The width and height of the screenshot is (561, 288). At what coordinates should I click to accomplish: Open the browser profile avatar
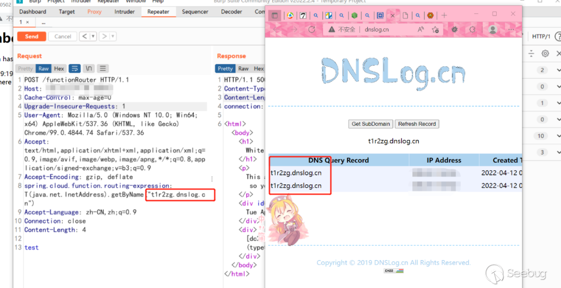[x=492, y=29]
